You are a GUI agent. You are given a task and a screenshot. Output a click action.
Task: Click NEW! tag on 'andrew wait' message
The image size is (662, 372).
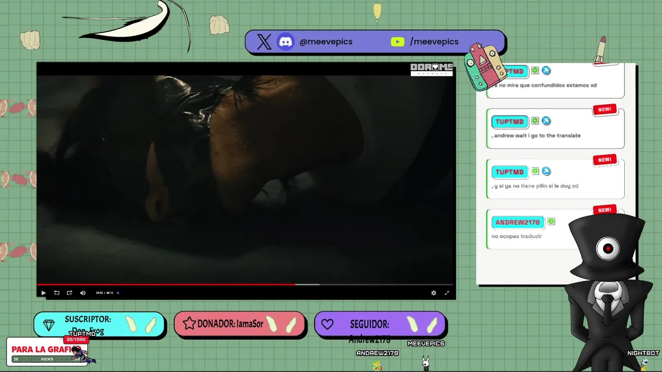(x=605, y=110)
